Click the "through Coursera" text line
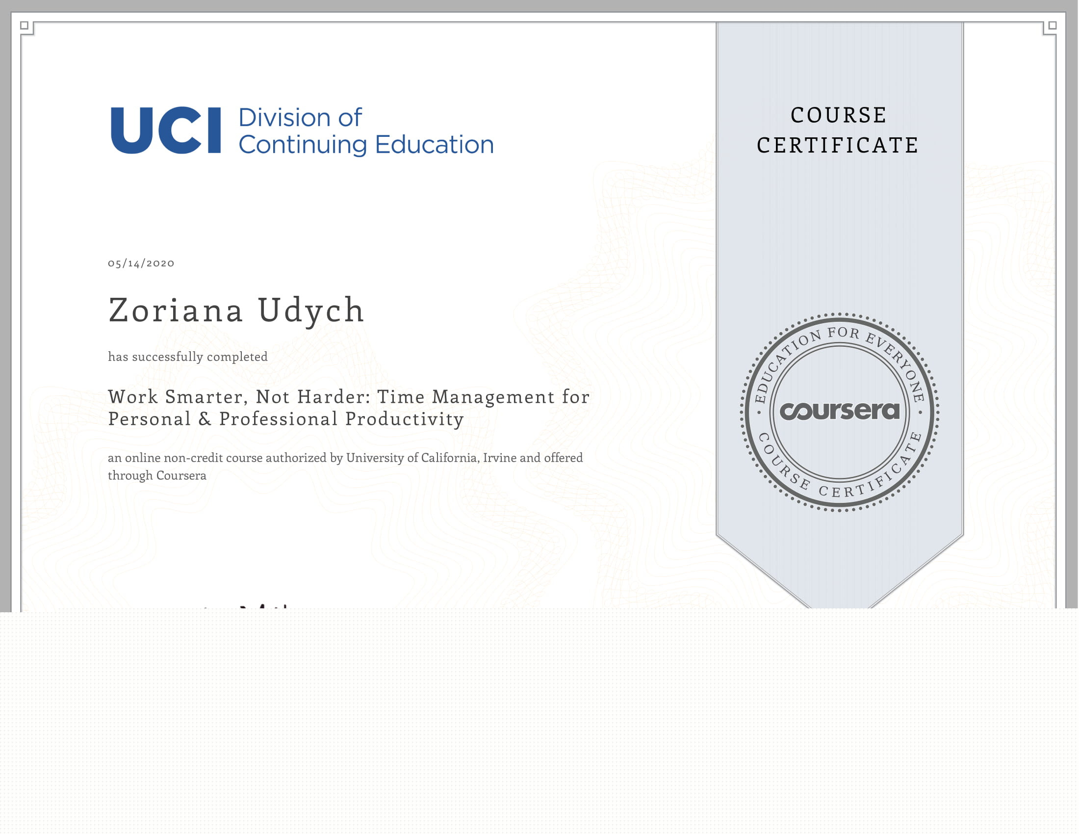Viewport: 1079px width, 834px height. 157,476
